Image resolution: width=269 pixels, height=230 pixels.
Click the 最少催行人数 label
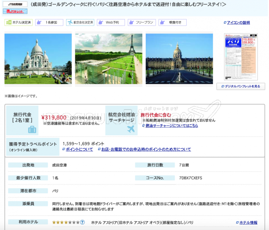[x=28, y=178]
